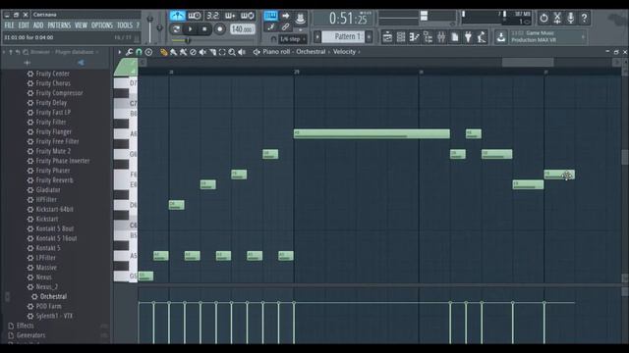
Task: Click the question mark help icon top-right
Action: tap(584, 18)
